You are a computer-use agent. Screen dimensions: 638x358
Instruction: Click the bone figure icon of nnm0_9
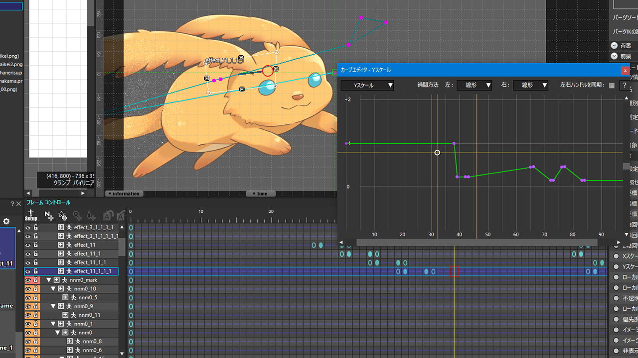pyautogui.click(x=69, y=306)
